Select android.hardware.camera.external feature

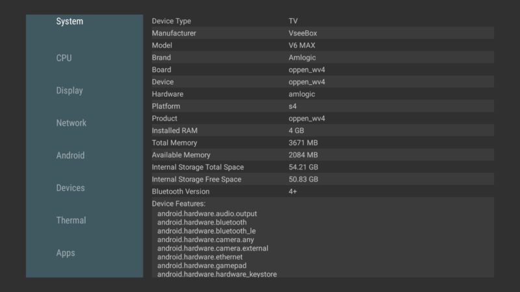(x=213, y=249)
